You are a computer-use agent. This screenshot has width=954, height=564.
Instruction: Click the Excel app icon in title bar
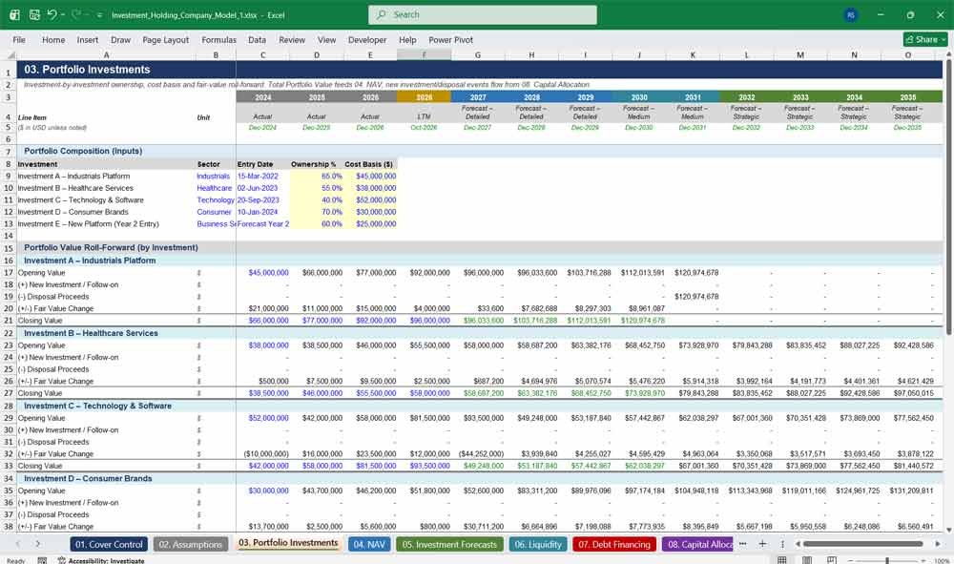[x=14, y=14]
